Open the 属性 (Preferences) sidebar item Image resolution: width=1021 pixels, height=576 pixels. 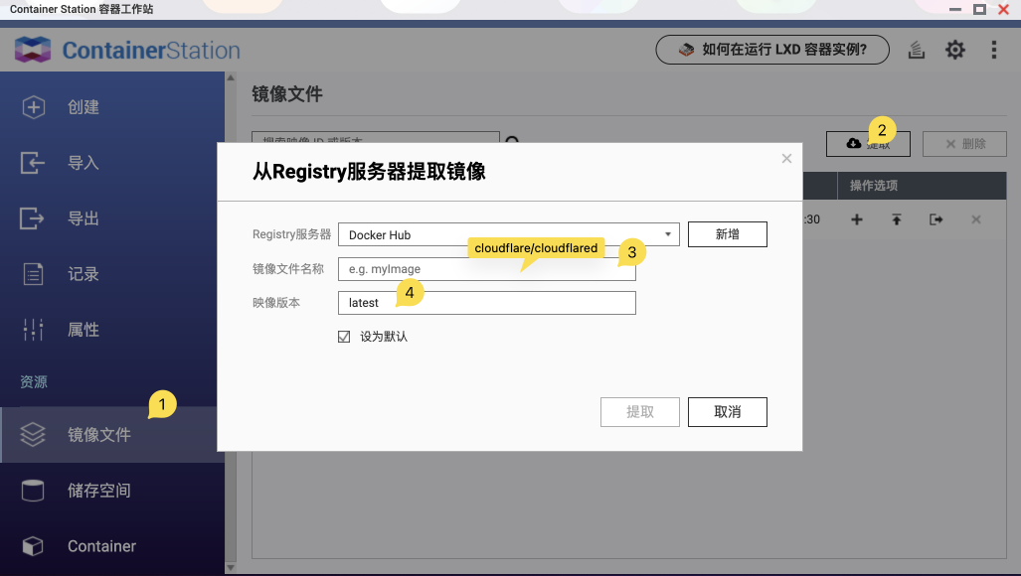(112, 330)
